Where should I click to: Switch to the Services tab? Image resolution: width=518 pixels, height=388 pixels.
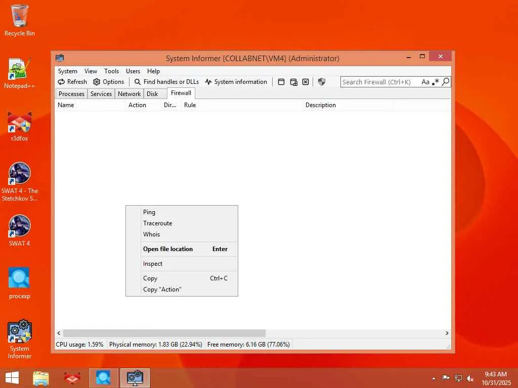(101, 94)
